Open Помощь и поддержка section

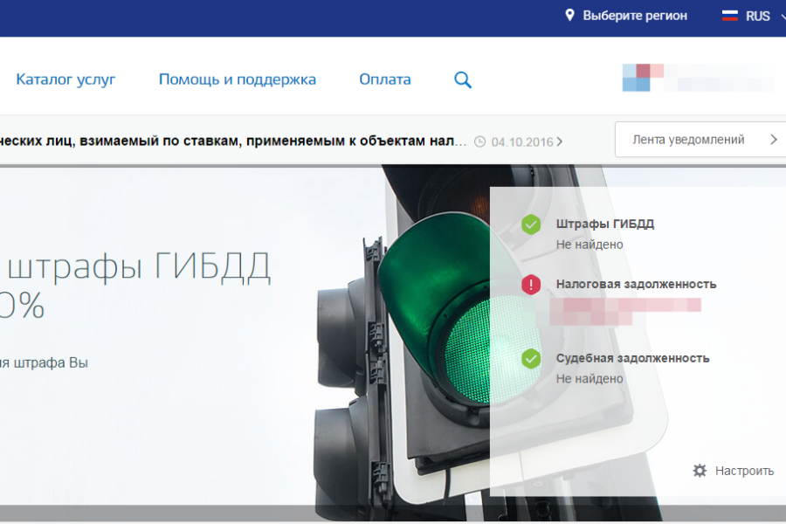(238, 79)
